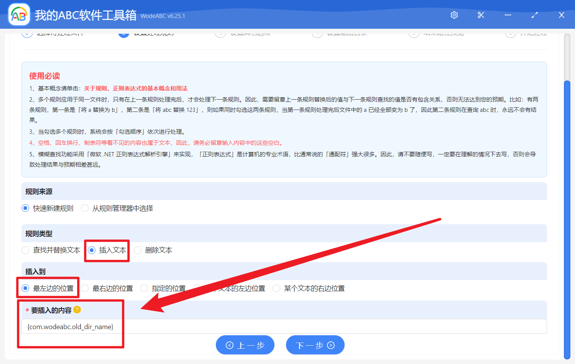The image size is (575, 364).
Task: Click the third wizard step circle icon
Action: point(220,33)
